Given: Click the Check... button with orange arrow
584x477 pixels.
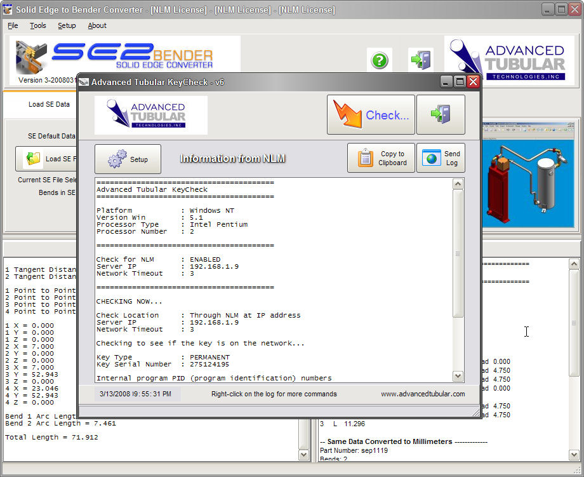Looking at the screenshot, I should pyautogui.click(x=371, y=115).
